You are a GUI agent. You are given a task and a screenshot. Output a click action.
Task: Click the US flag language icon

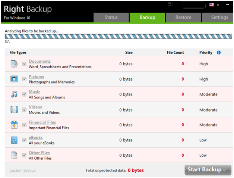212,5
